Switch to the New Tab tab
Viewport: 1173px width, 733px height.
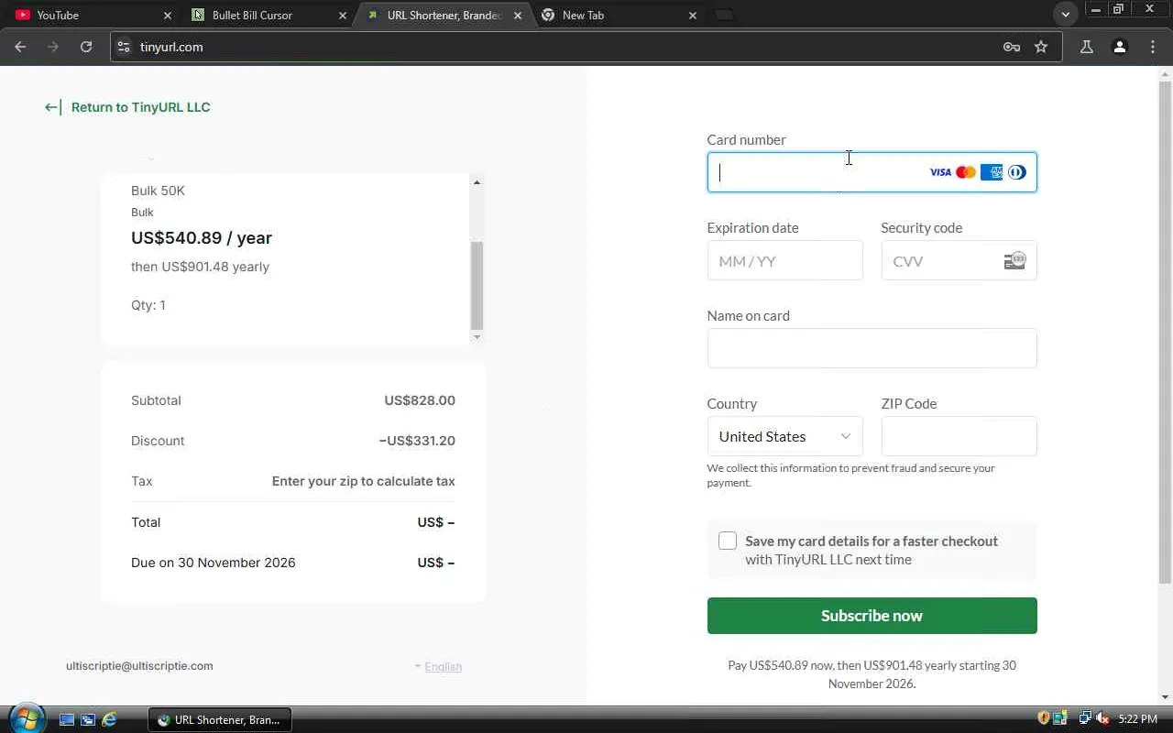pos(619,16)
